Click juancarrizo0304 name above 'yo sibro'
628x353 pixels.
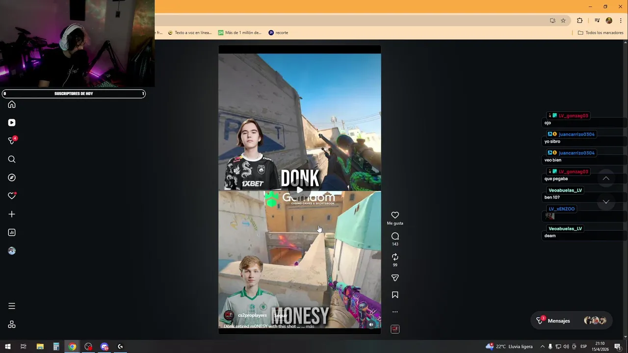(576, 134)
